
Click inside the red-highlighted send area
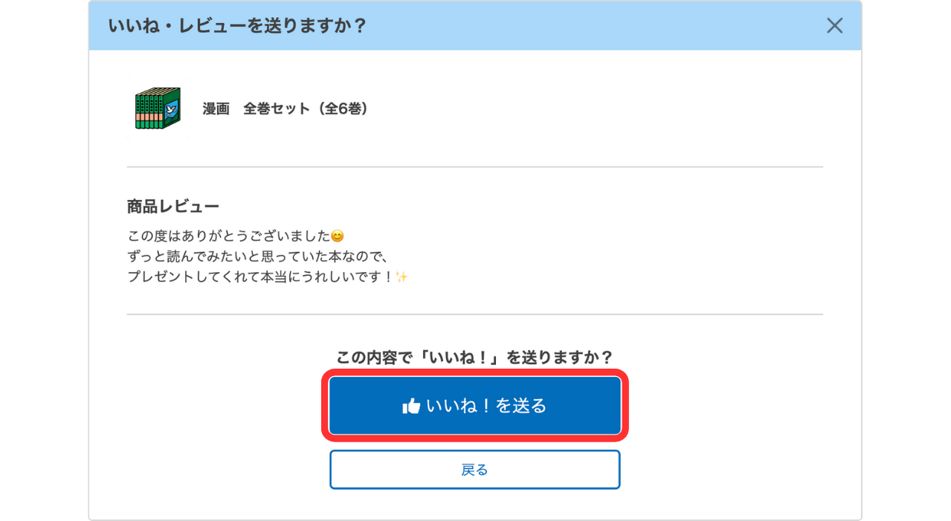click(x=475, y=405)
